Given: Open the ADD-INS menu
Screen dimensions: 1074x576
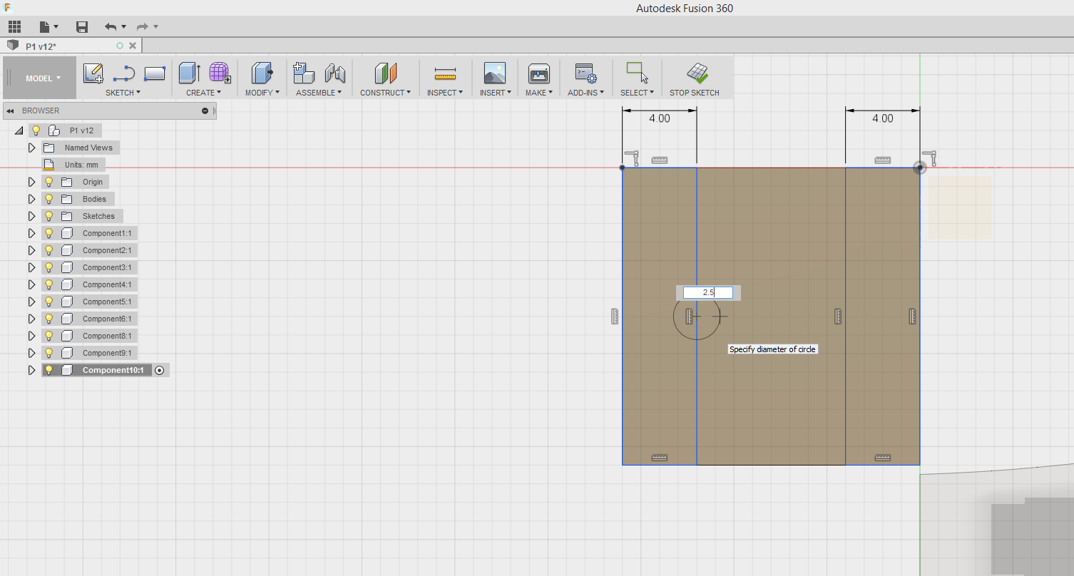Looking at the screenshot, I should (585, 93).
